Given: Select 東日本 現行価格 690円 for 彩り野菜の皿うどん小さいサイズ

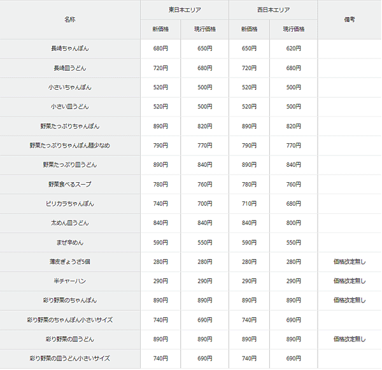Looking at the screenshot, I should tap(205, 359).
